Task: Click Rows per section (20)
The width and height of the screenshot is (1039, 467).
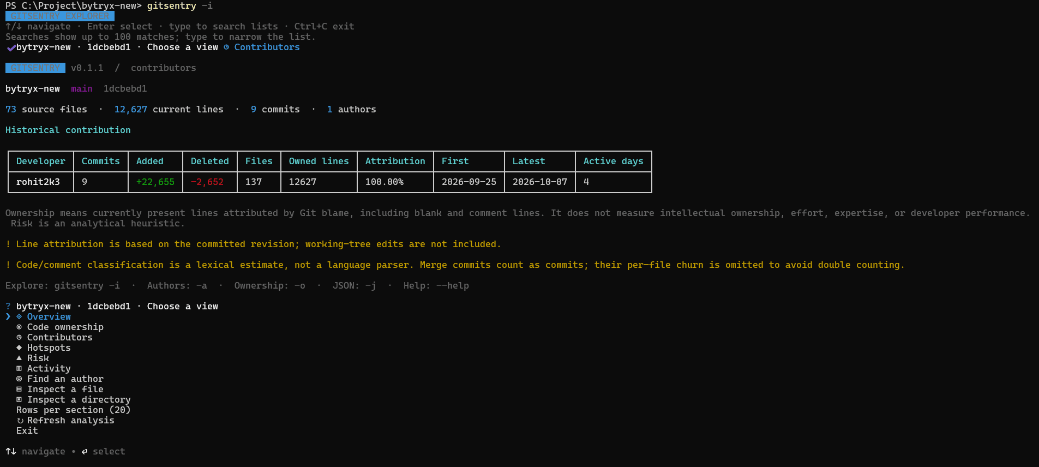Action: point(74,410)
